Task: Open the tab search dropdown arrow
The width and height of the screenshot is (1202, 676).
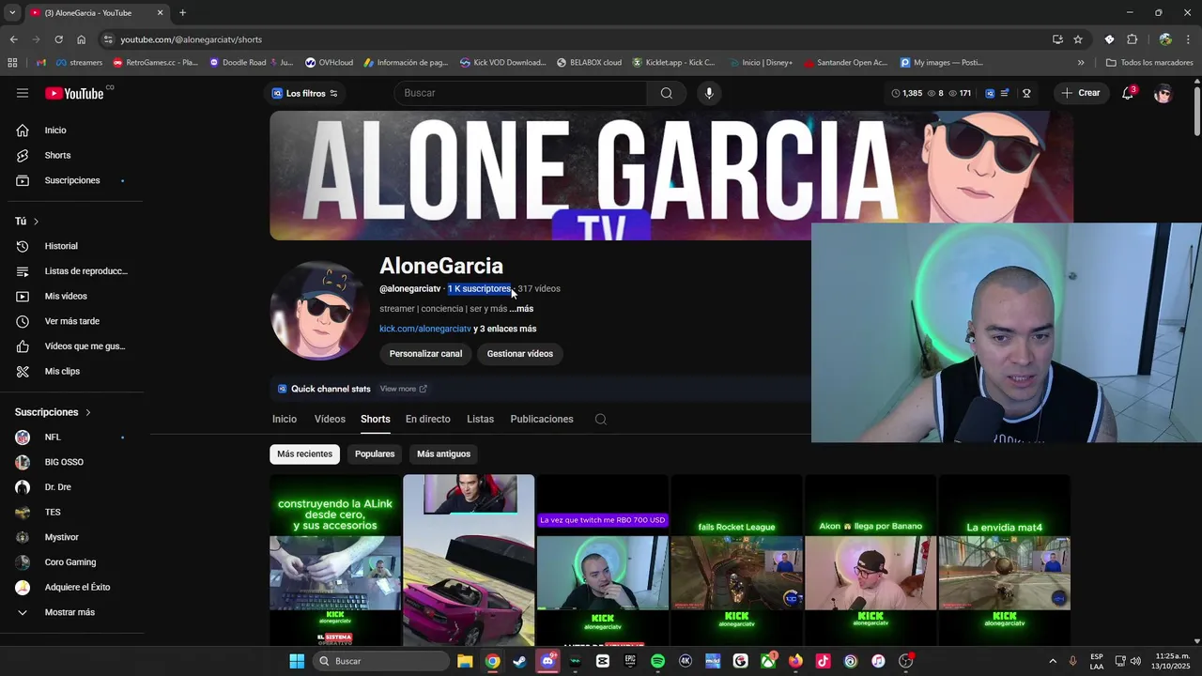Action: (x=12, y=13)
